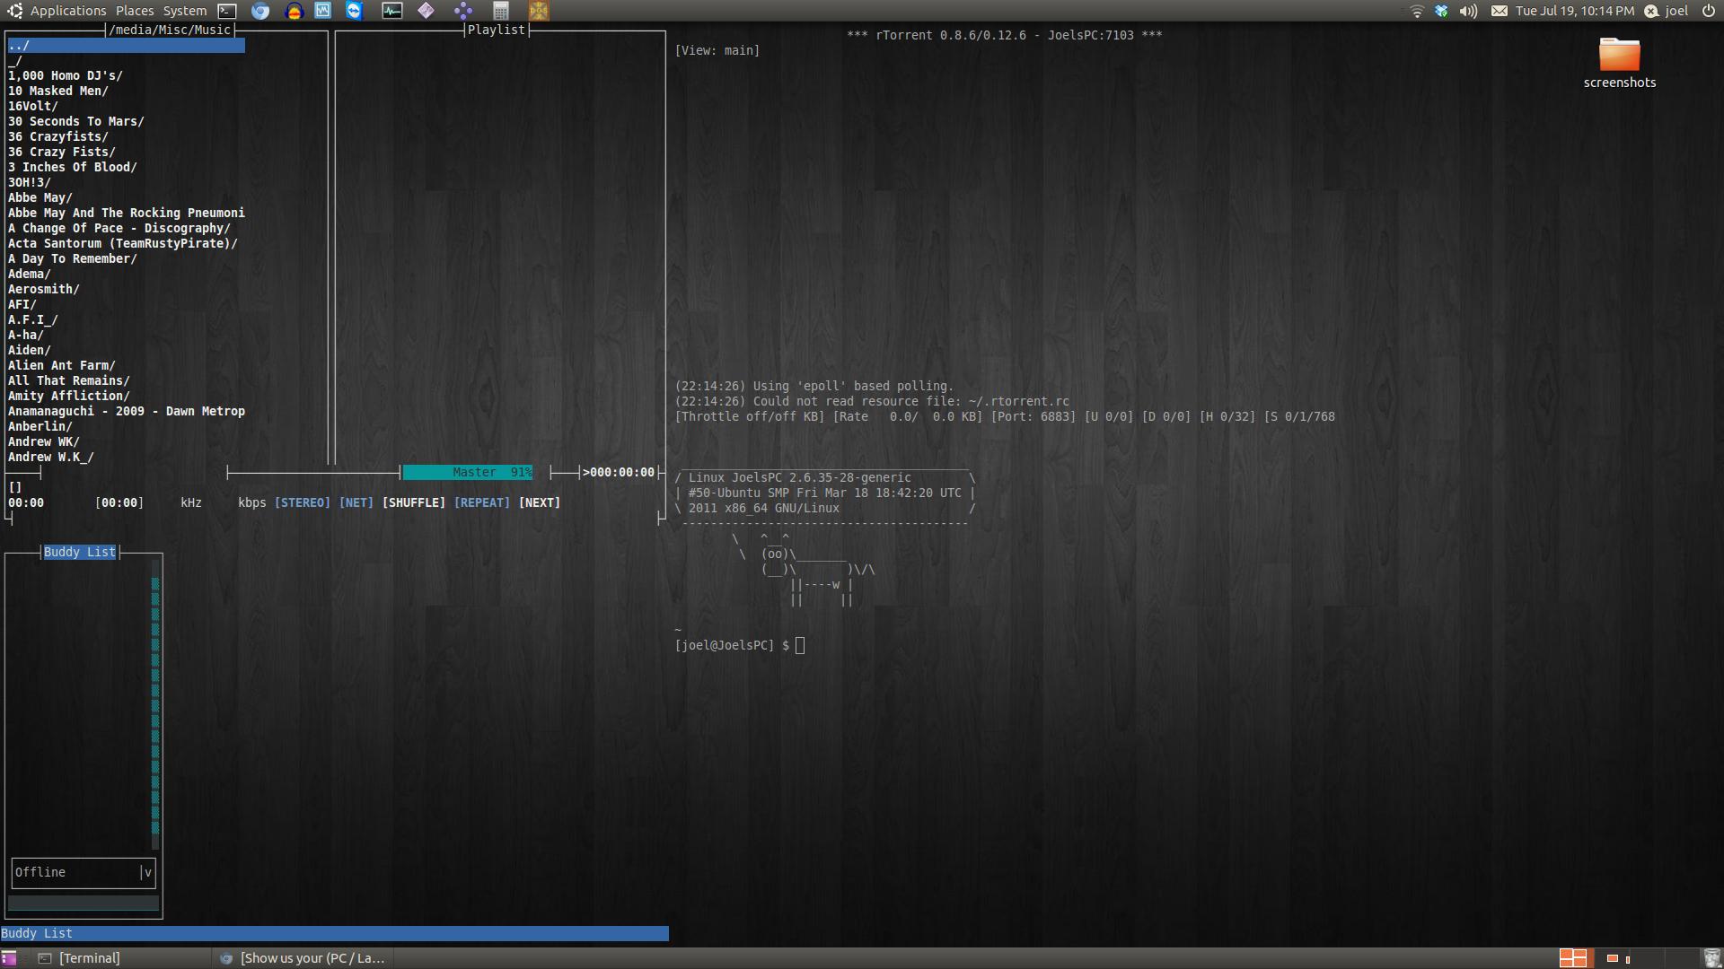The image size is (1724, 969).
Task: Click the Master 91% volume bar
Action: coord(467,472)
